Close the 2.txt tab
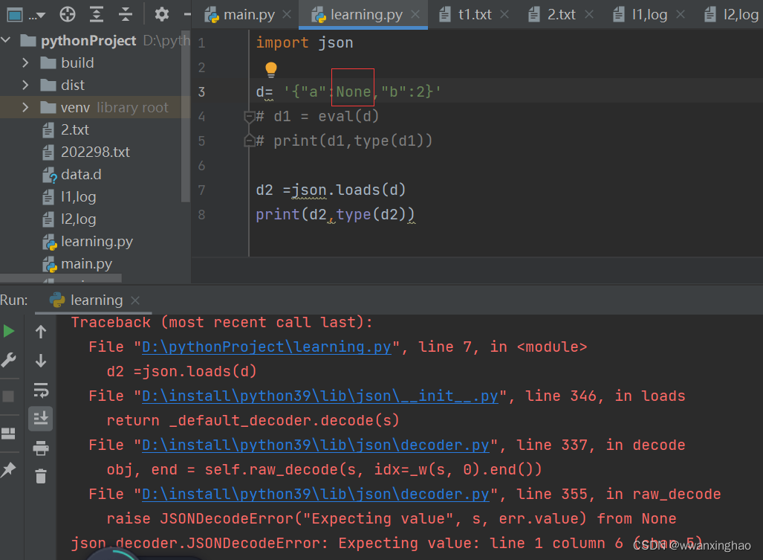Screen dimensions: 763x560 click(589, 15)
